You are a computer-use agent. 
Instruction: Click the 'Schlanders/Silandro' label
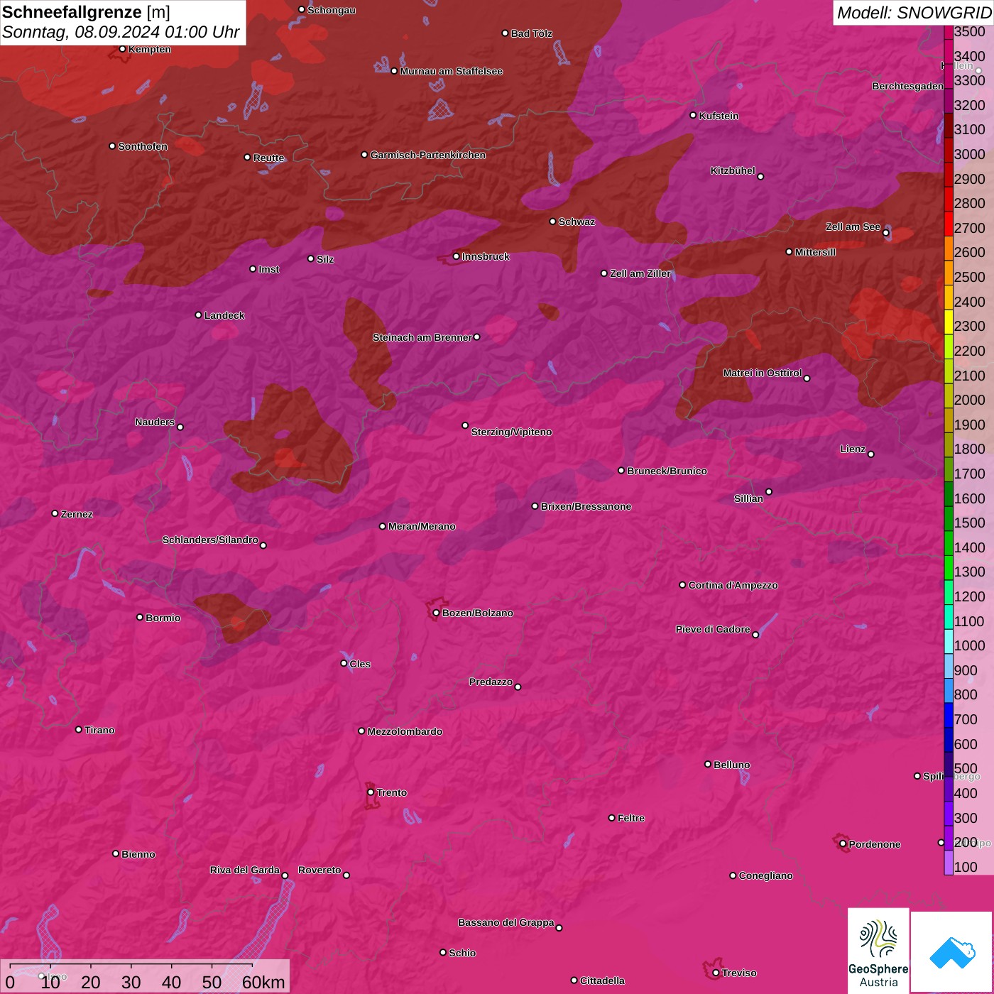tap(210, 540)
